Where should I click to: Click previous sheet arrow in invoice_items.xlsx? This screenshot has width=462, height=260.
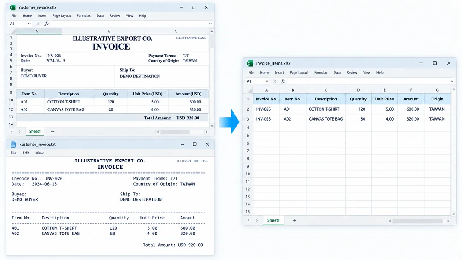coord(249,220)
